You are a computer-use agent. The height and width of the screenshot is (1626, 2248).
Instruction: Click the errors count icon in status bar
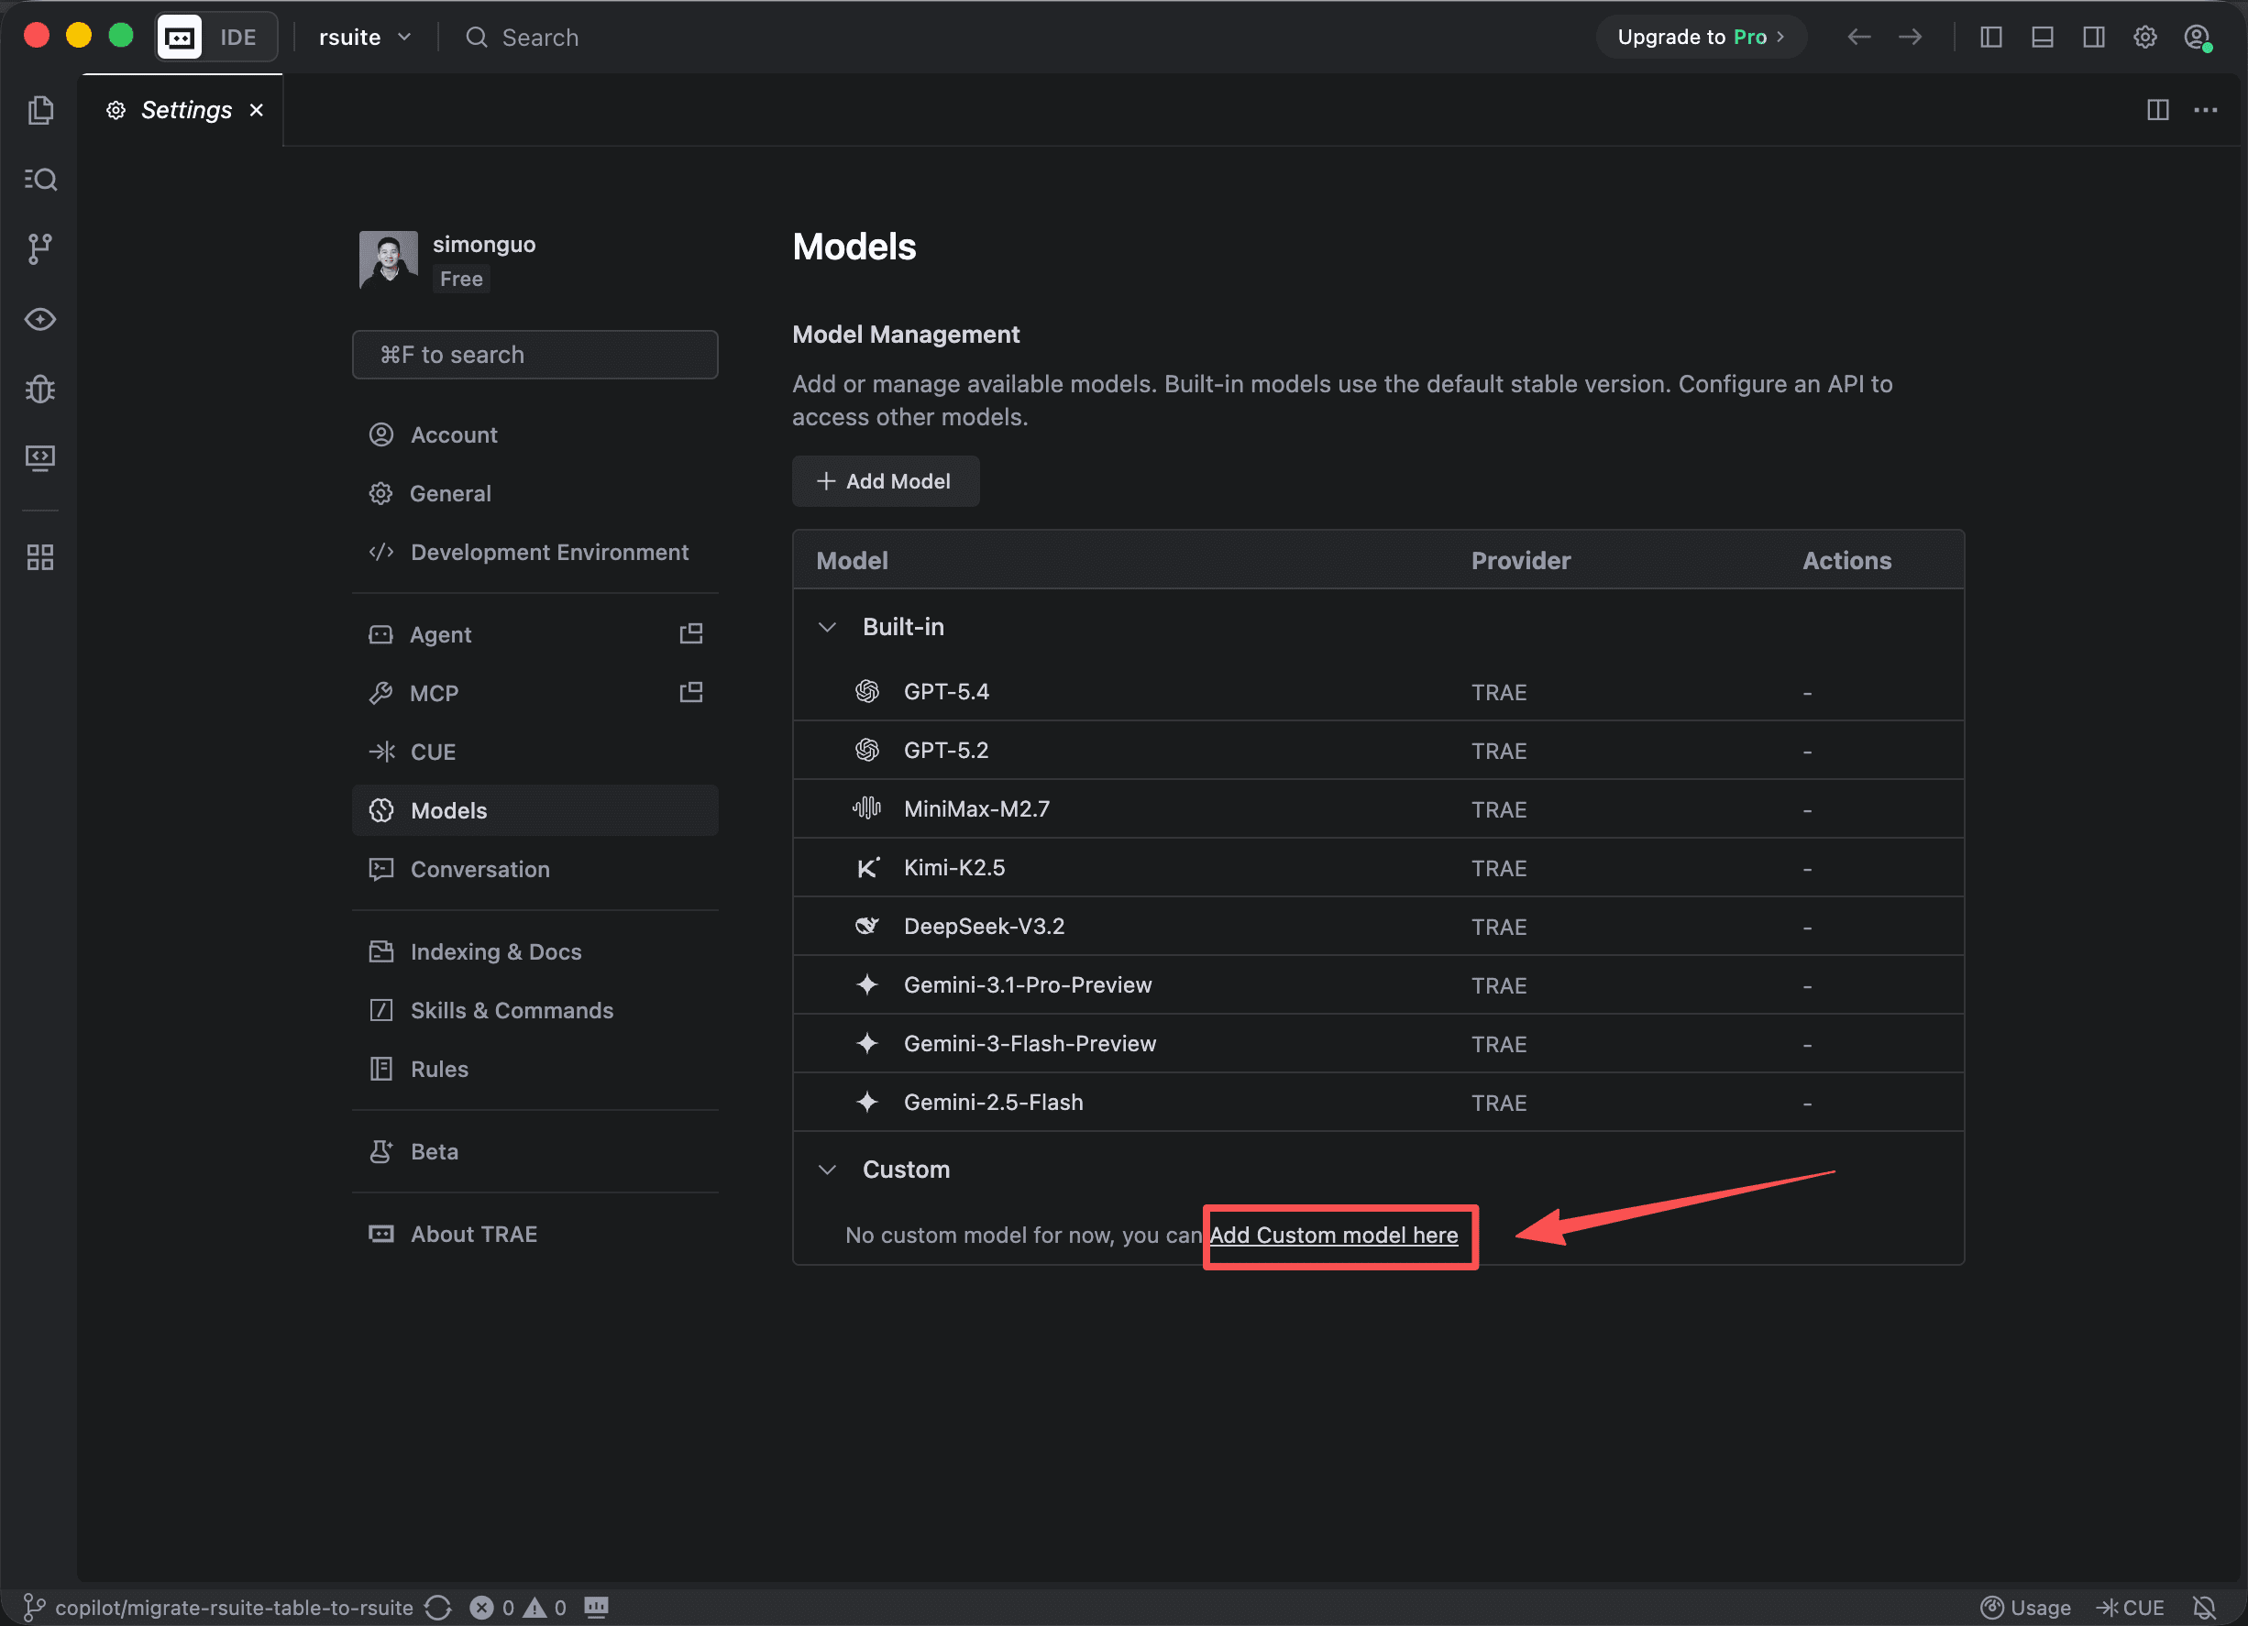point(481,1607)
